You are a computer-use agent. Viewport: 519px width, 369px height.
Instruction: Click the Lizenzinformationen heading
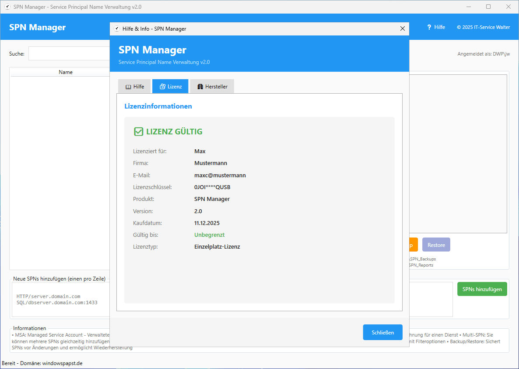(x=158, y=106)
